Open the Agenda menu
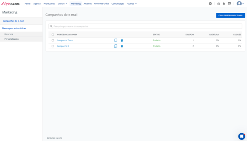The width and height of the screenshot is (247, 141). click(x=37, y=3)
